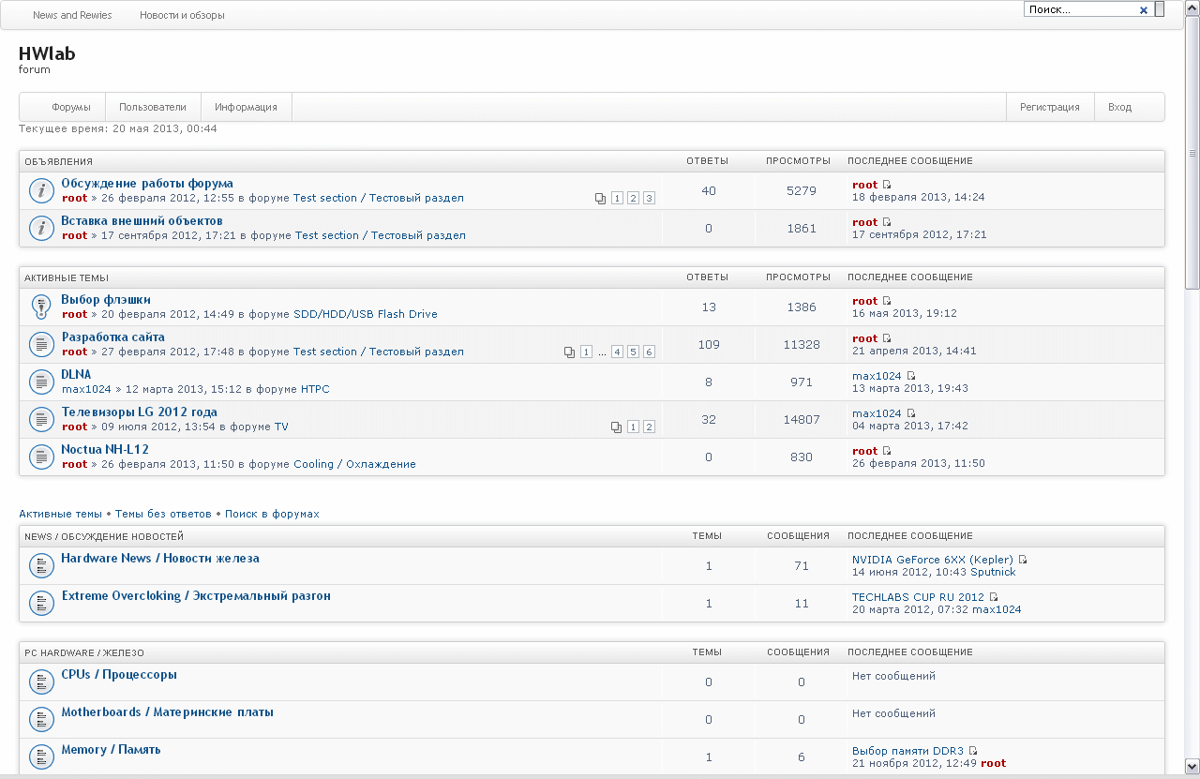
Task: Open the 'Пользователи' menu item
Action: tap(152, 107)
